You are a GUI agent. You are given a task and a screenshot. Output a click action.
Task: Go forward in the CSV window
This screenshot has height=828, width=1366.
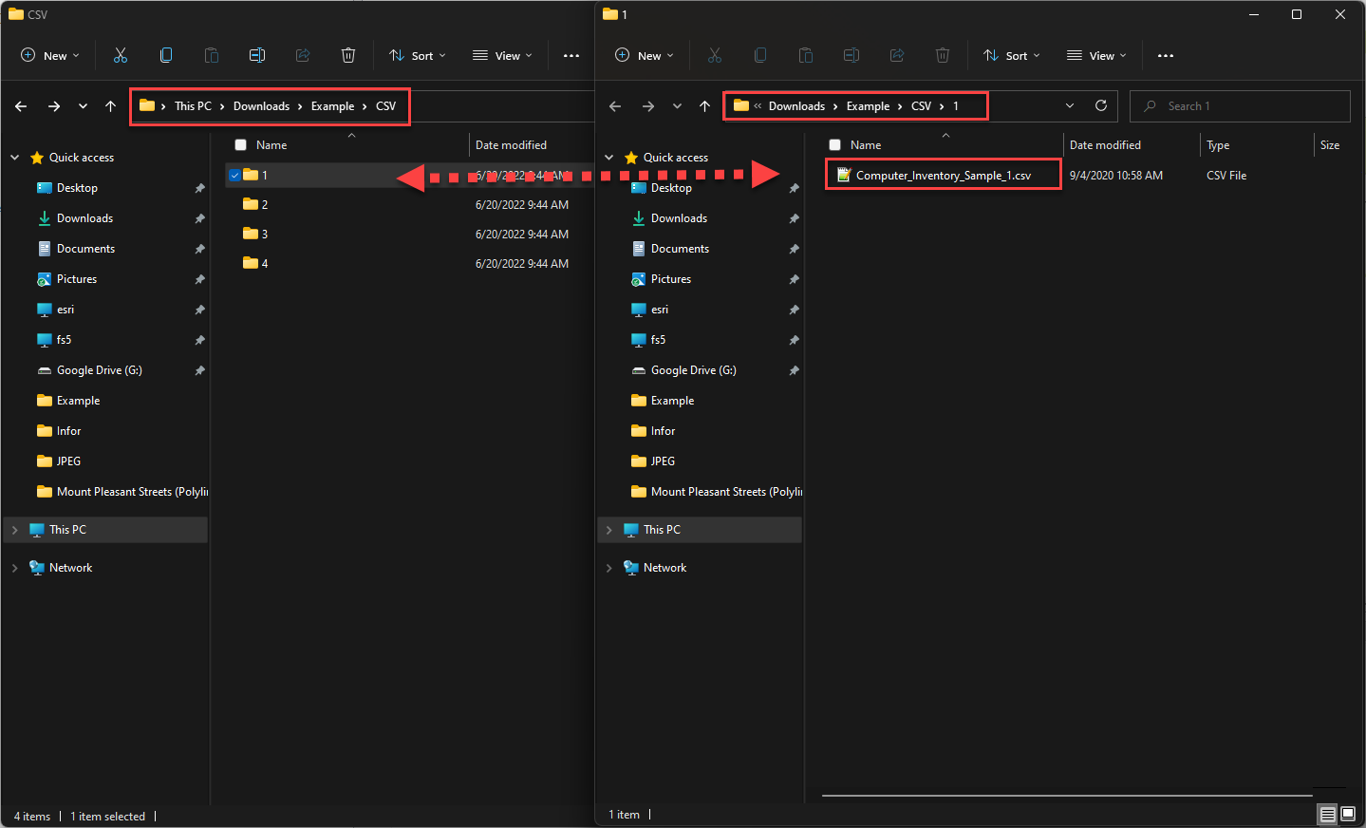54,106
